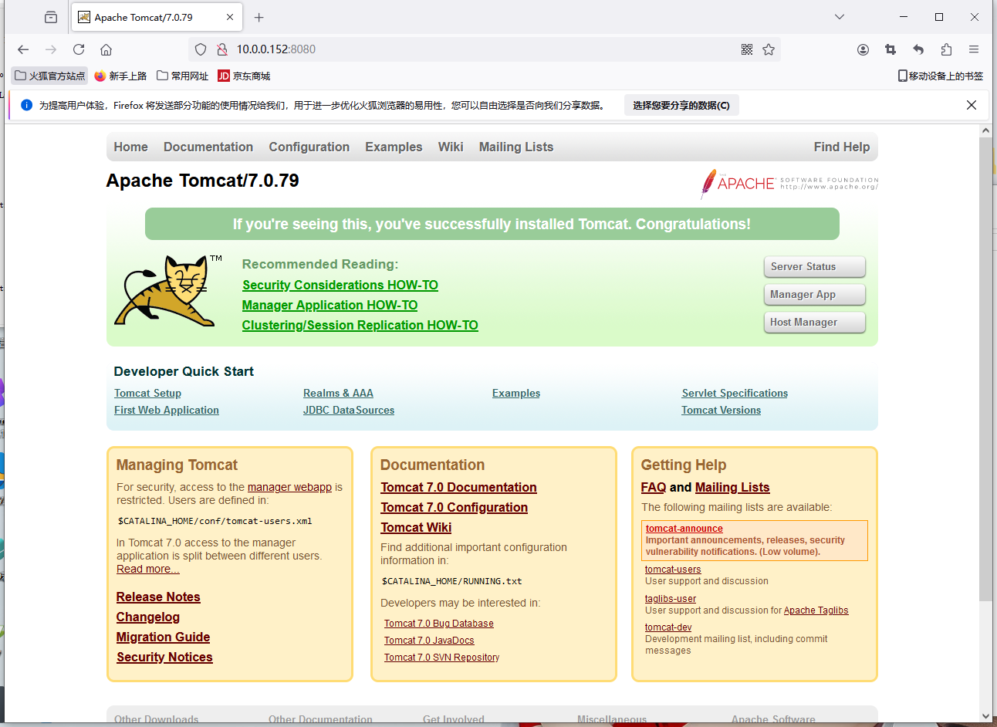Click the Read more... link
The width and height of the screenshot is (997, 727).
[x=148, y=569]
